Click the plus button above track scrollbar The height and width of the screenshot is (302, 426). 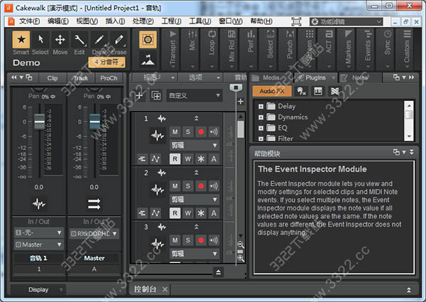click(241, 102)
